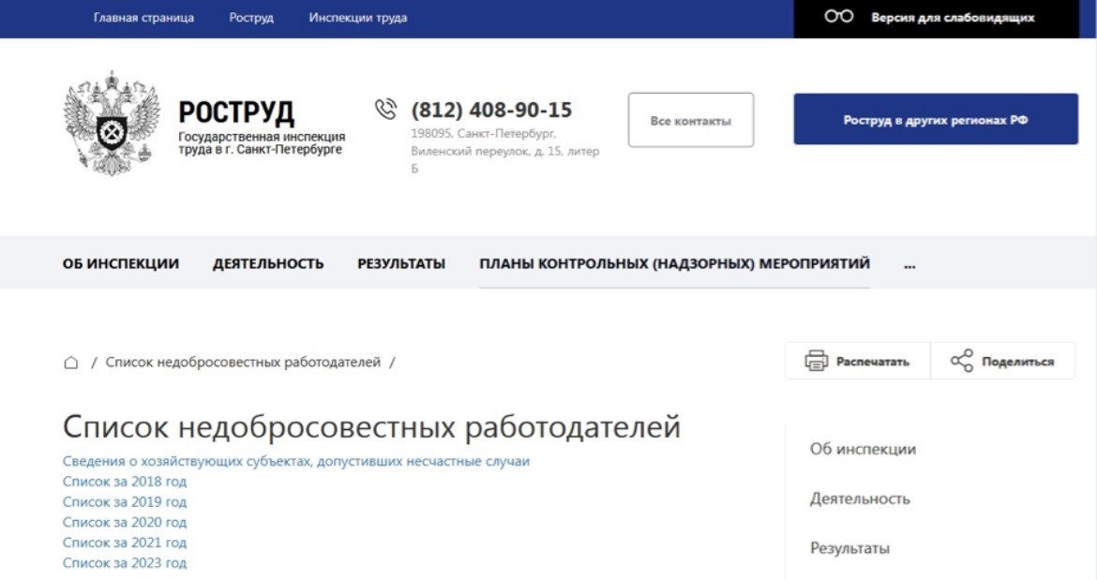The width and height of the screenshot is (1097, 580).
Task: Click the Rostrud double-headed eagle emblem
Action: tap(112, 124)
